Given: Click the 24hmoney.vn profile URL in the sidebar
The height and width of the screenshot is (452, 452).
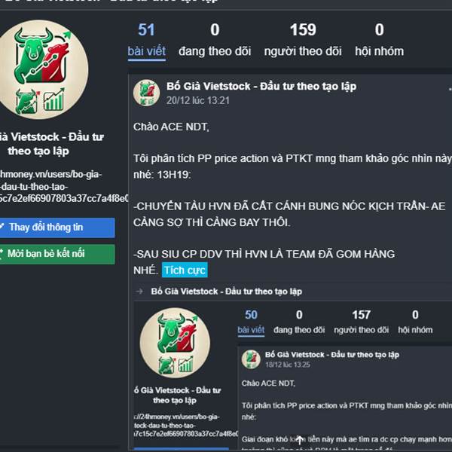Looking at the screenshot, I should click(x=63, y=186).
